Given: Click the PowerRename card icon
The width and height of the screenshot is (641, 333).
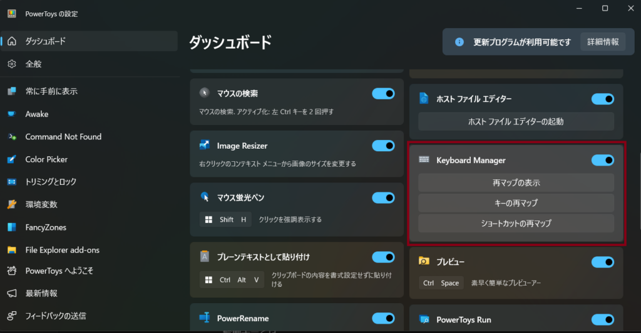Looking at the screenshot, I should [205, 317].
